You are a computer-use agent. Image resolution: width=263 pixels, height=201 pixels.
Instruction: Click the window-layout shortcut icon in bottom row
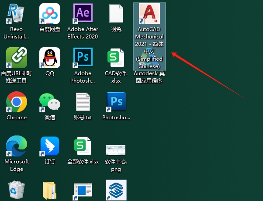point(83,191)
